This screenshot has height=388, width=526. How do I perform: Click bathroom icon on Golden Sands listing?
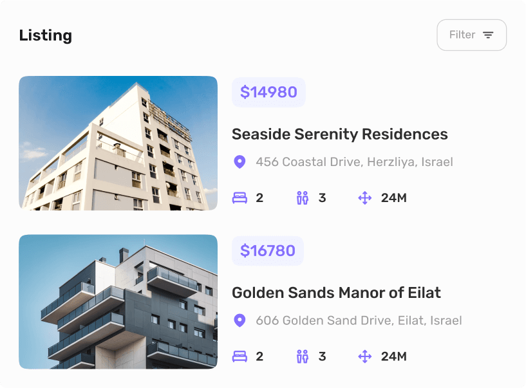pyautogui.click(x=303, y=356)
